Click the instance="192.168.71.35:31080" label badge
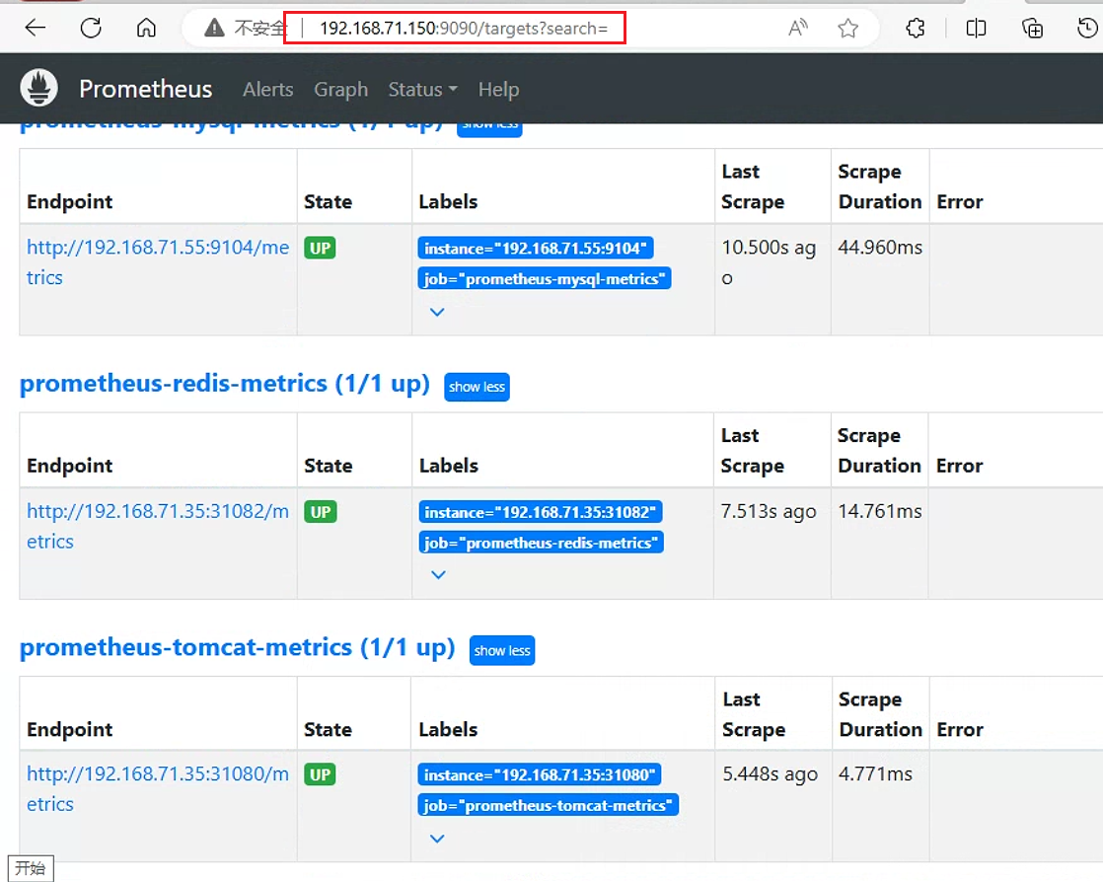The image size is (1103, 882). point(540,774)
